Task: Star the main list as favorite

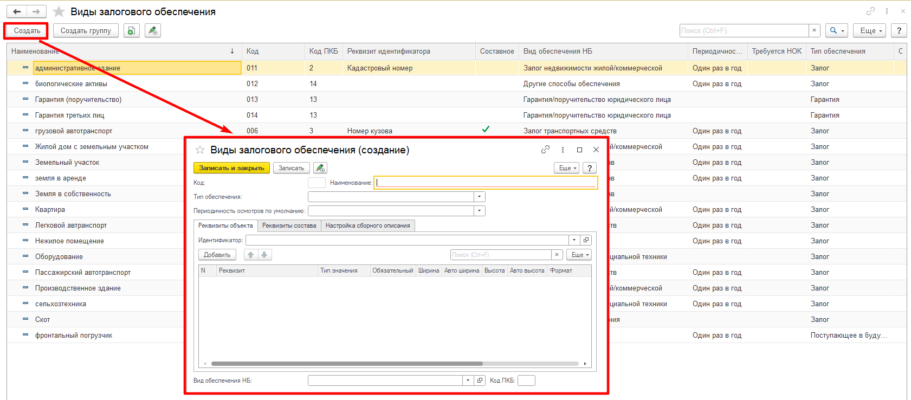Action: pyautogui.click(x=59, y=11)
